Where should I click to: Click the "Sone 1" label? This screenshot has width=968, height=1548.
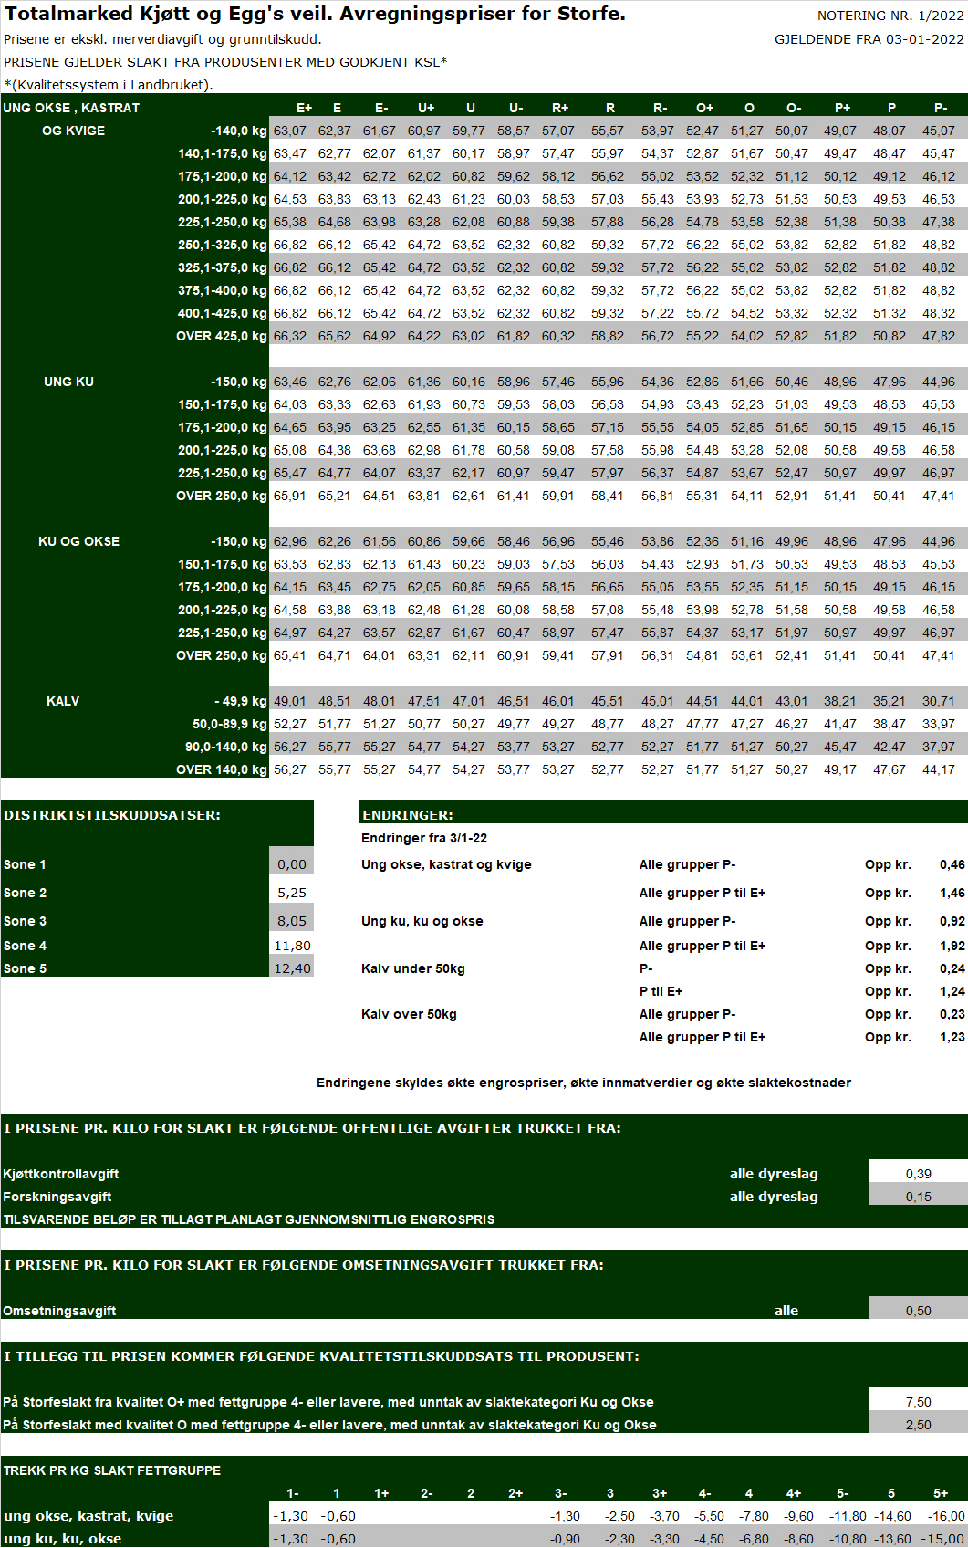point(25,864)
